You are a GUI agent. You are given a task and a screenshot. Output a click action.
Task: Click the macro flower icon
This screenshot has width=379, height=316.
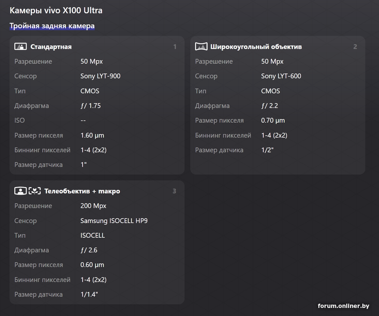pos(35,191)
